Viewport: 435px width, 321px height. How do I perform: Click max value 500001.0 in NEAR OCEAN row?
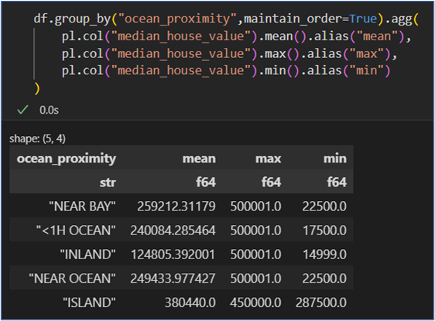(x=255, y=278)
